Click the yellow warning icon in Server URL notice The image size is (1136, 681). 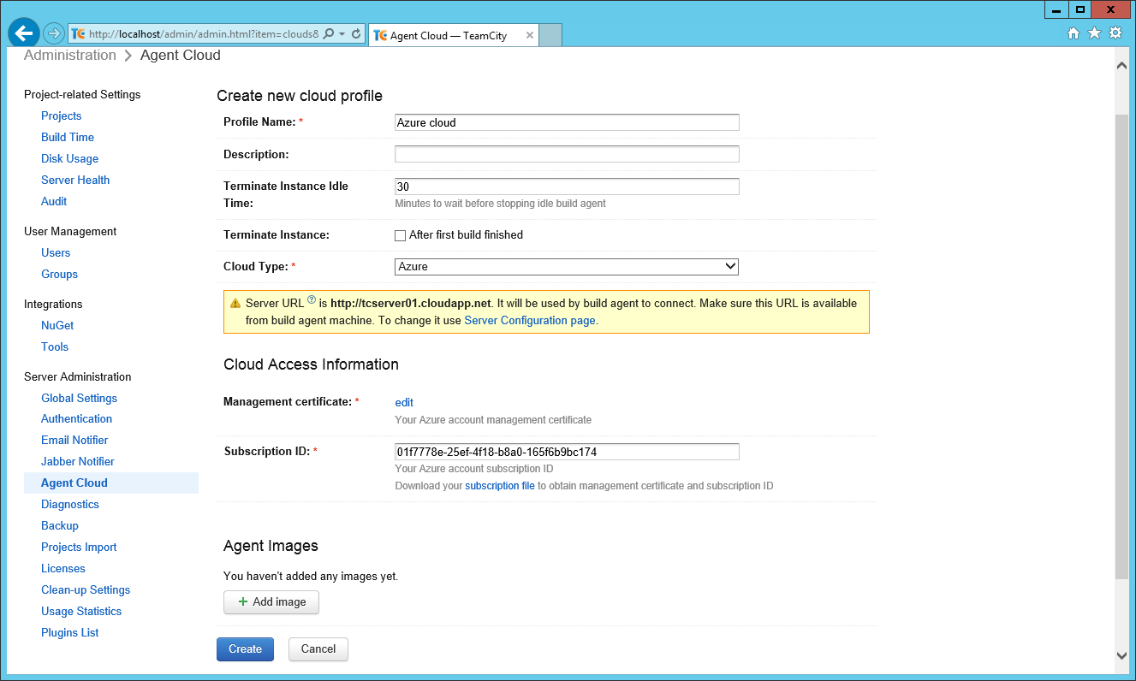[235, 304]
